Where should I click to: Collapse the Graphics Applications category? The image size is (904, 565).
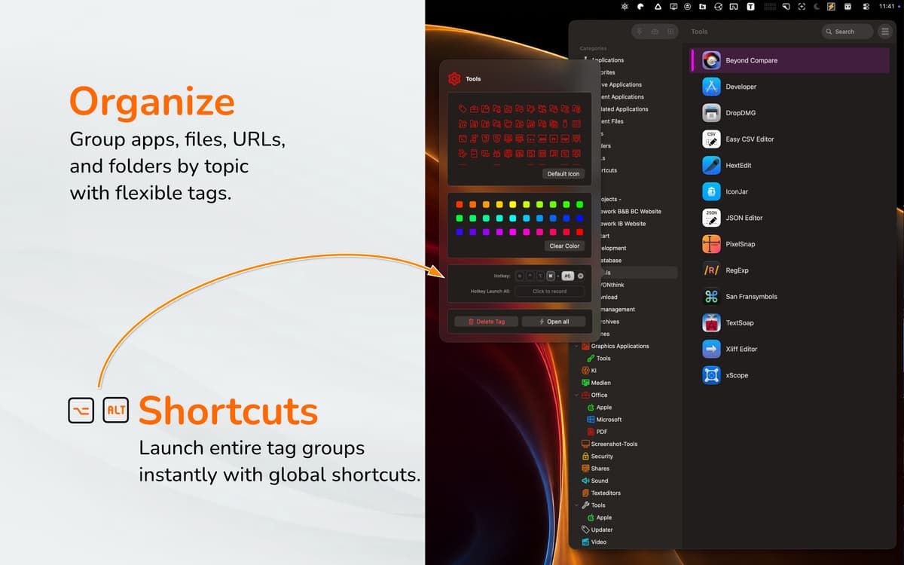pos(577,347)
